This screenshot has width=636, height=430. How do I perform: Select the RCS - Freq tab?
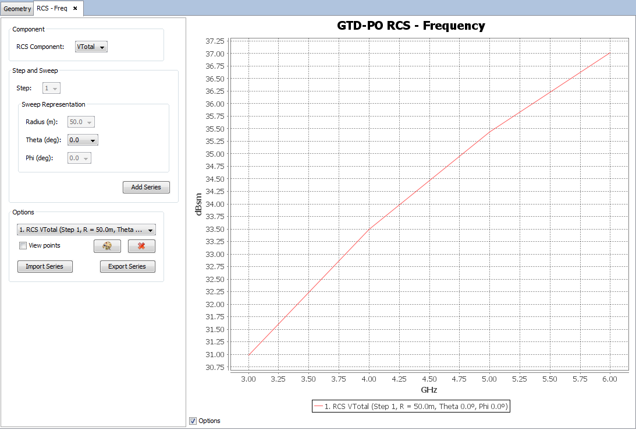[x=52, y=8]
